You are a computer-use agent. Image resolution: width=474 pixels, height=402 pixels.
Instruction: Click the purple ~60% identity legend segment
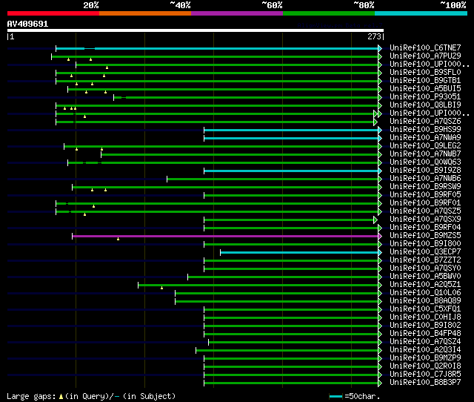[237, 13]
